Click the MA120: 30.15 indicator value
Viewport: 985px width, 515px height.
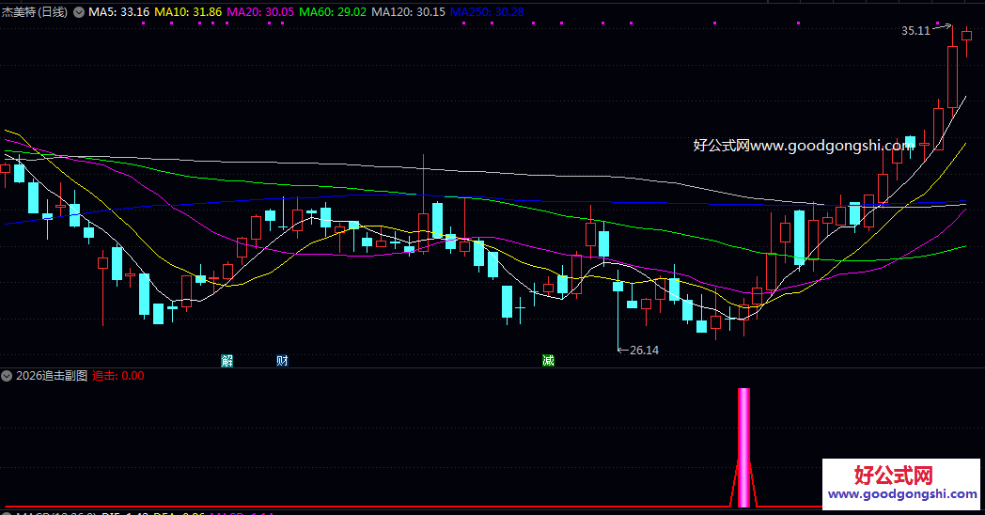408,12
